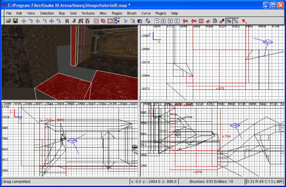This screenshot has width=286, height=187.
Task: Toggle the clipper tool
Action: (117, 21)
